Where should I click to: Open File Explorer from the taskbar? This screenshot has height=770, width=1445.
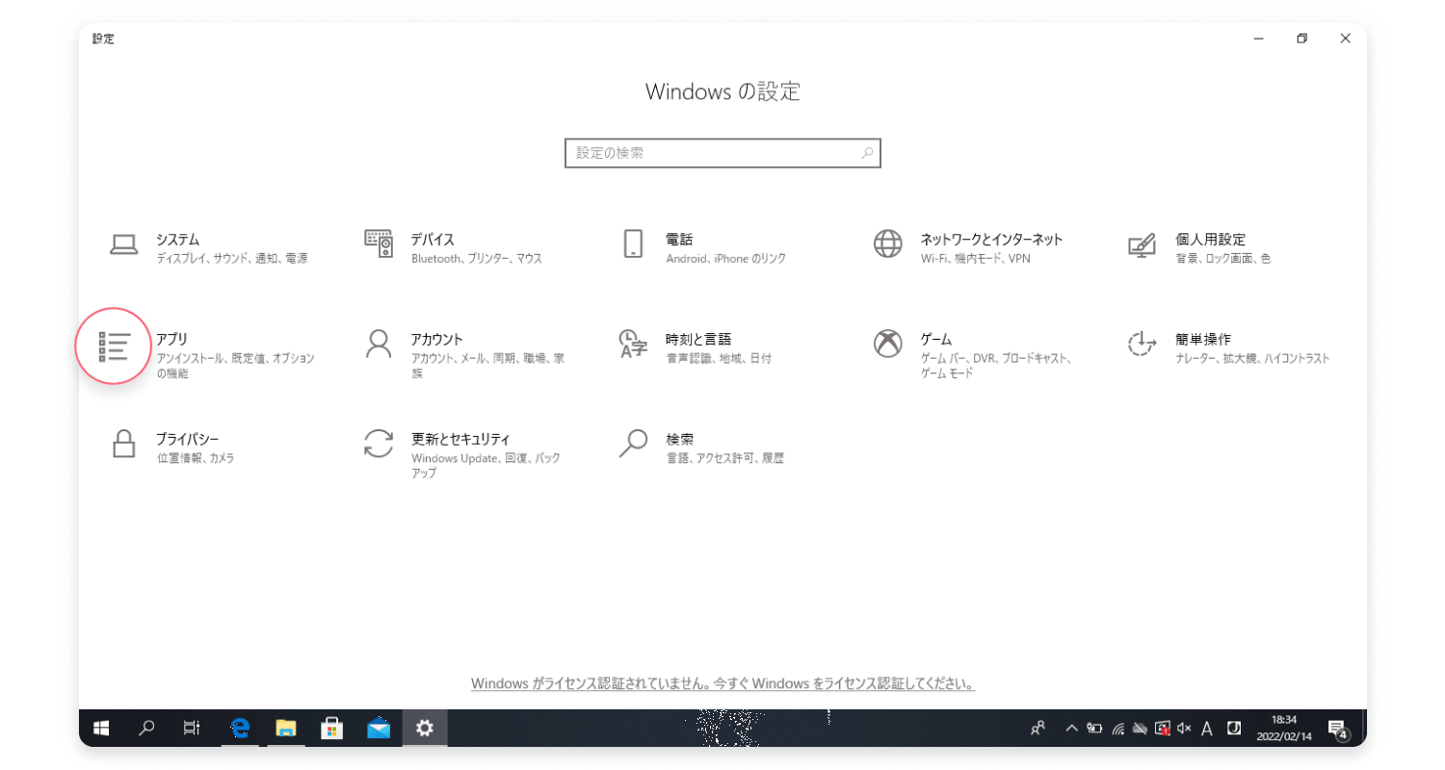[x=285, y=729]
